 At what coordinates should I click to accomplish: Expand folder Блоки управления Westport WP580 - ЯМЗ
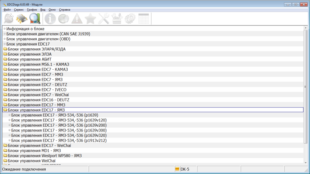(153, 156)
